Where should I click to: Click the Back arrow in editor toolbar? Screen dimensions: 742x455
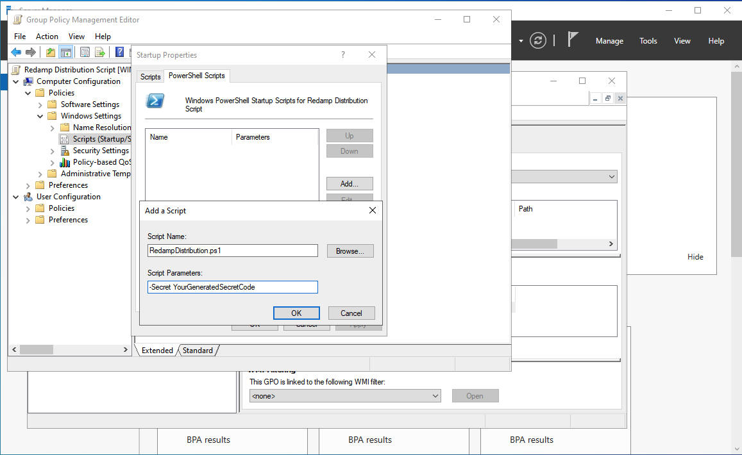[x=16, y=53]
